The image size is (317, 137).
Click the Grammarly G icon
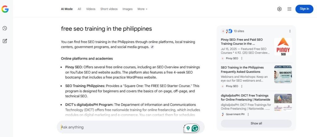(195, 128)
